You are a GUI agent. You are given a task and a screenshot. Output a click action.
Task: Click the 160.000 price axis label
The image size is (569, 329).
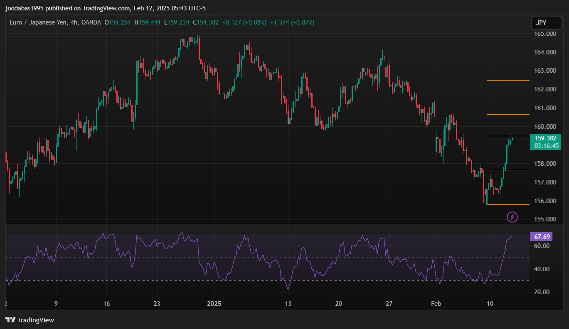click(x=545, y=127)
